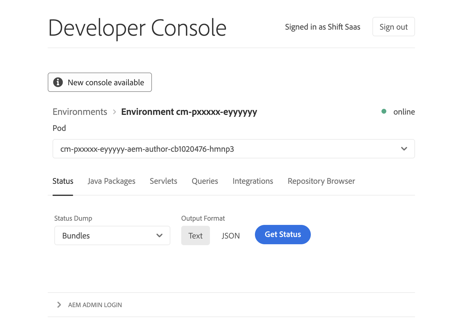Open the Repository Browser tab
This screenshot has height=318, width=473.
coord(321,181)
